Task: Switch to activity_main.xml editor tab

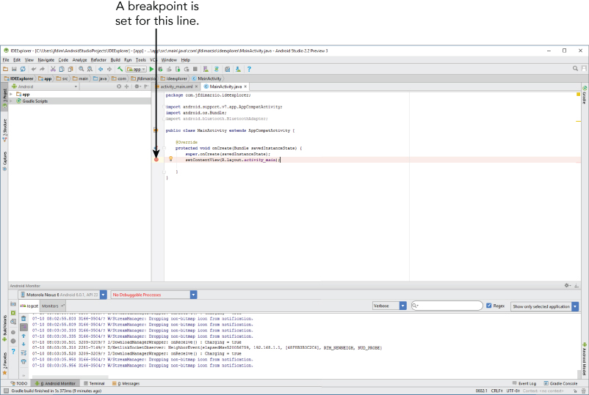Action: click(176, 86)
